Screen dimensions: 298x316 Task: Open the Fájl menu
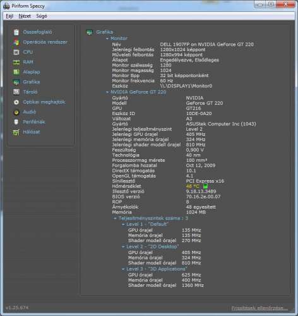[x=9, y=16]
